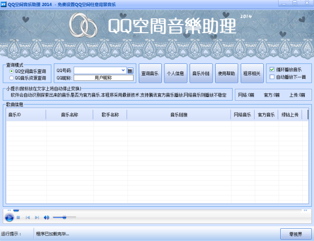Click the 绿钻上传 column header
This screenshot has width=314, height=241.
point(290,114)
